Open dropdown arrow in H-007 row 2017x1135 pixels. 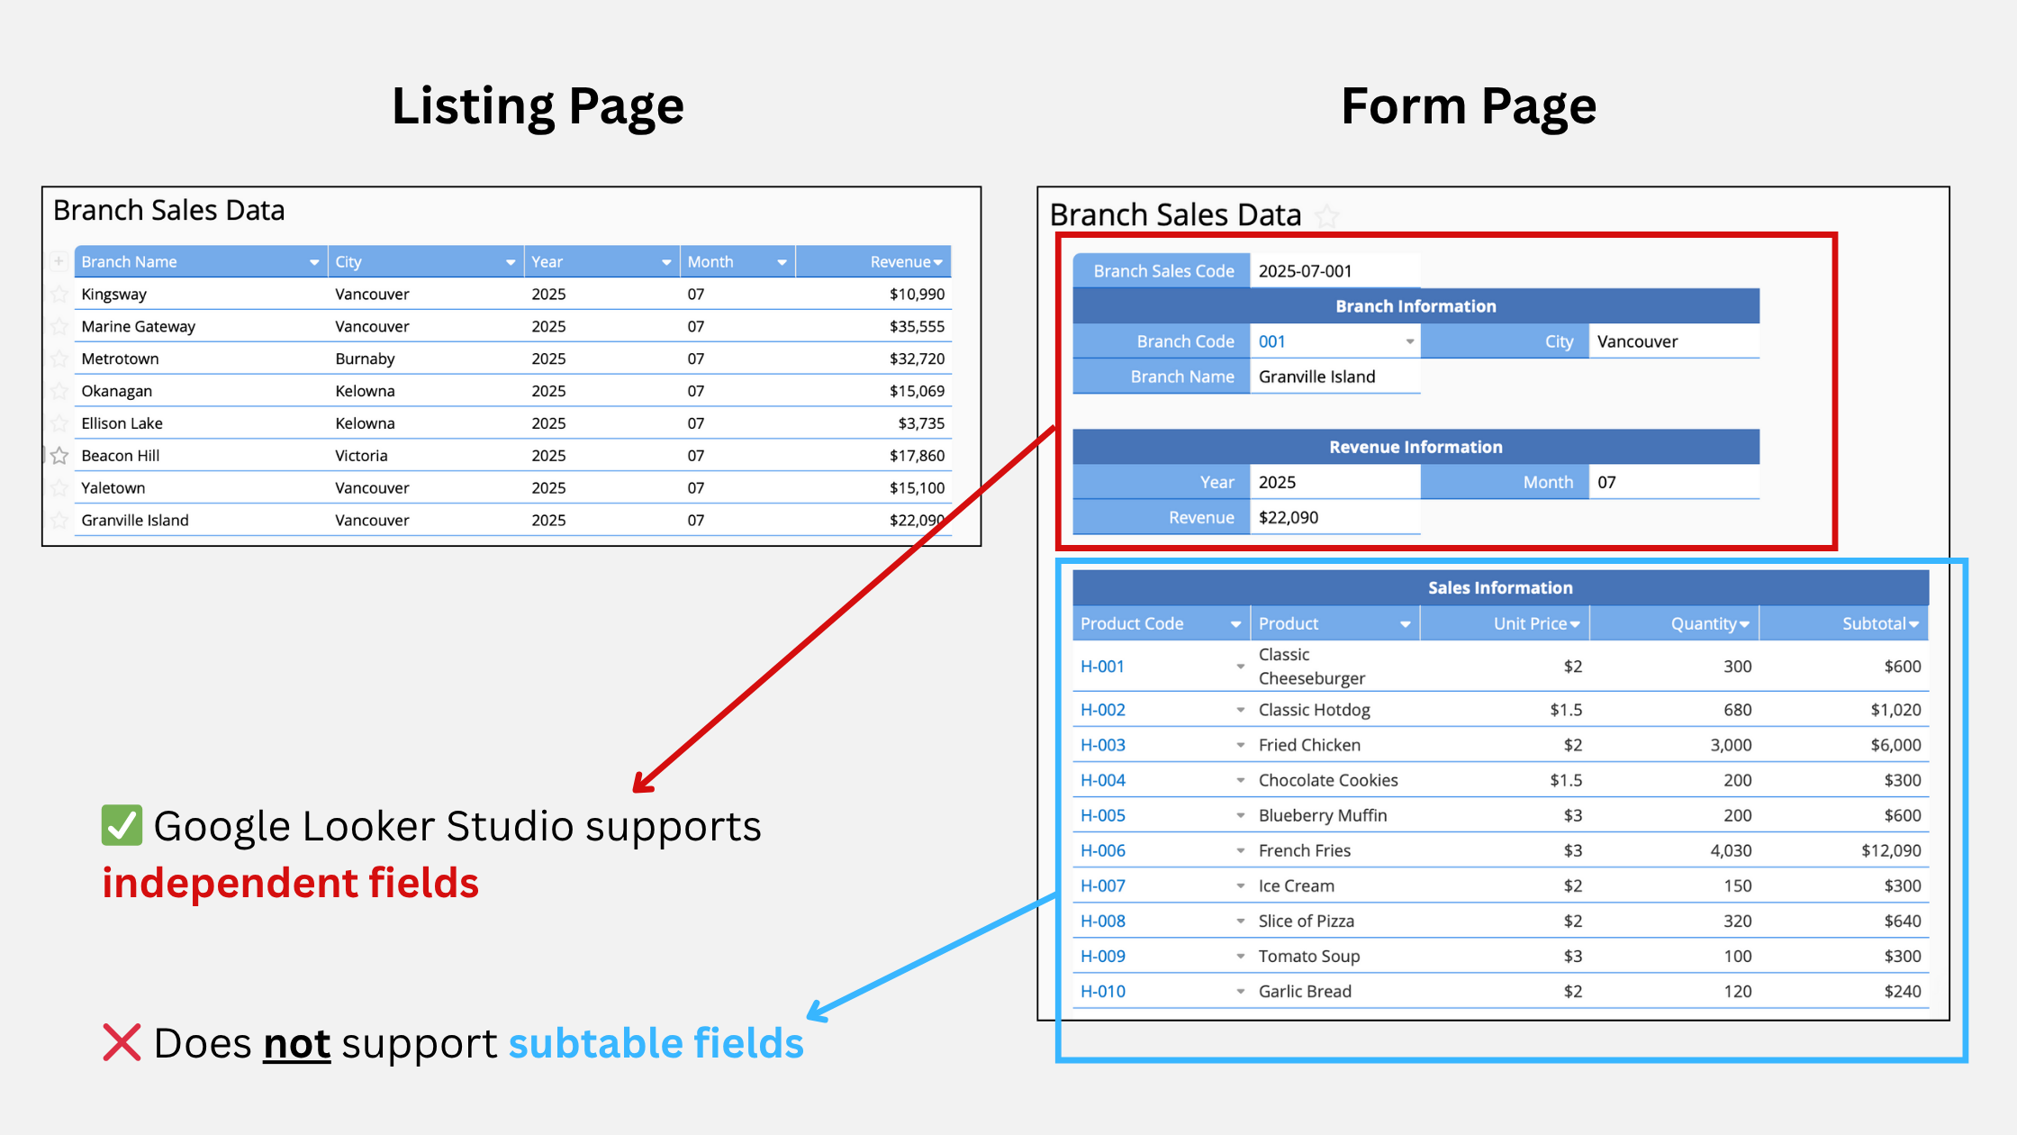[1240, 885]
